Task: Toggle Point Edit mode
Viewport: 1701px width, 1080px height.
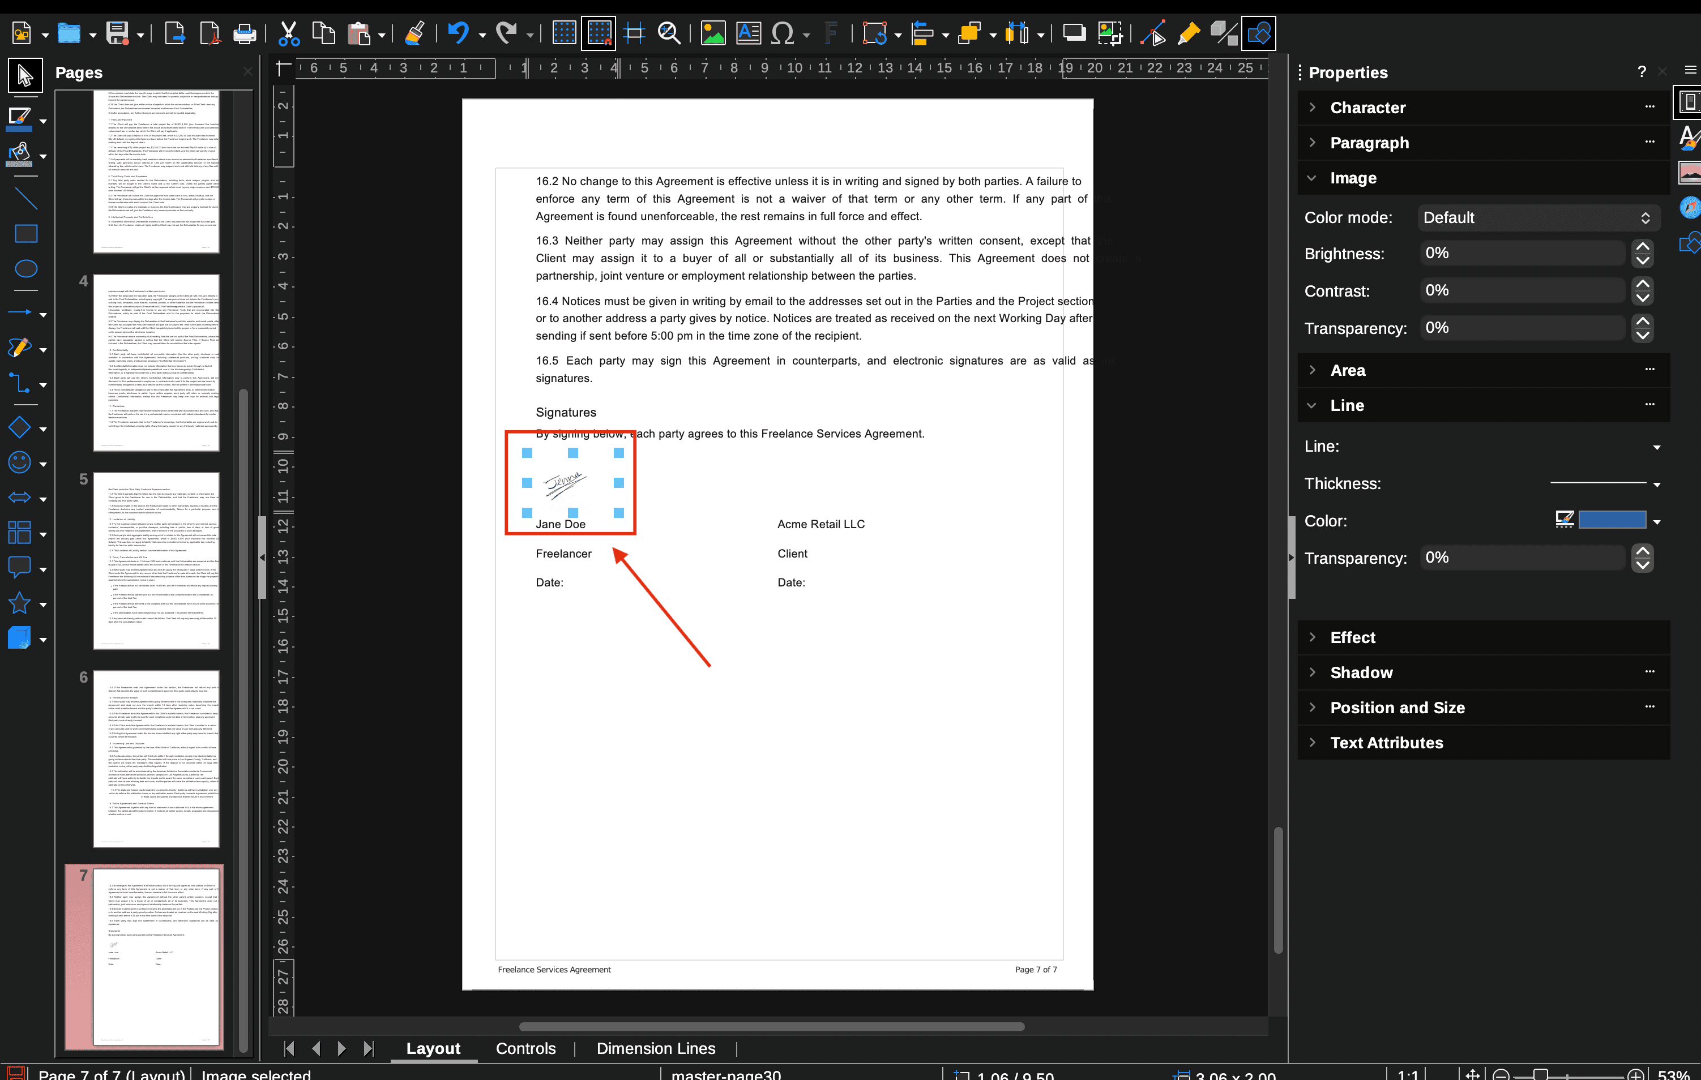Action: [1153, 33]
